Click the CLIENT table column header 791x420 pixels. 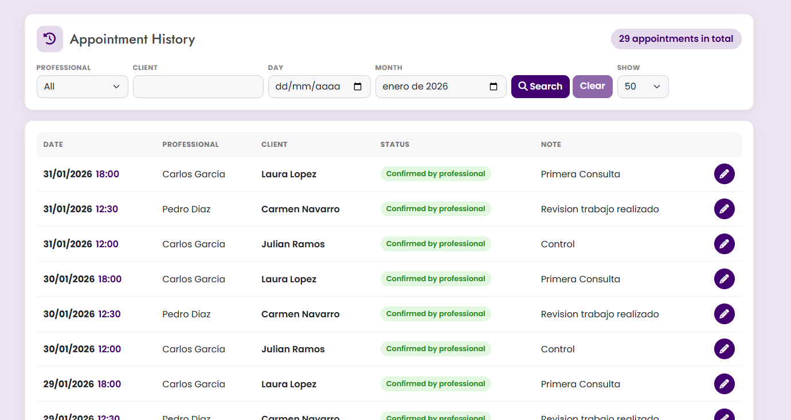point(275,145)
